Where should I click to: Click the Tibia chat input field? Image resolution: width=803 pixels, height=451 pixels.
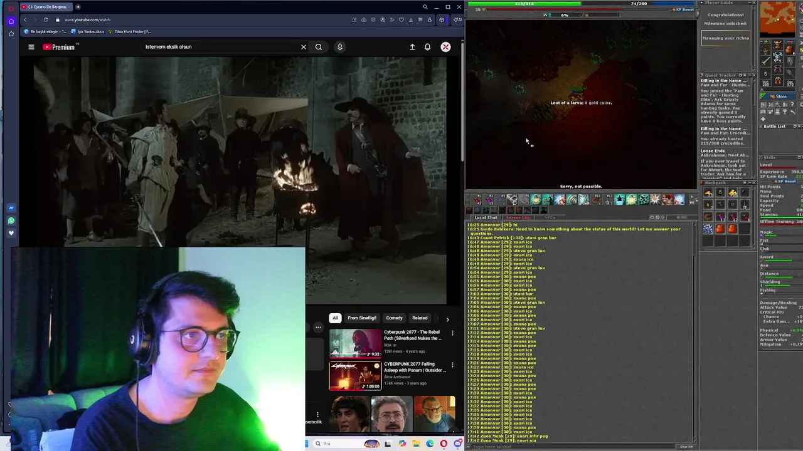tap(571, 447)
